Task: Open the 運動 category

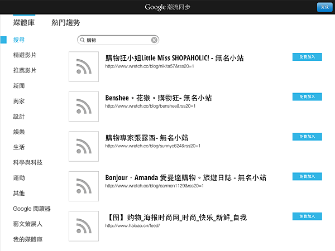Action: 19,178
